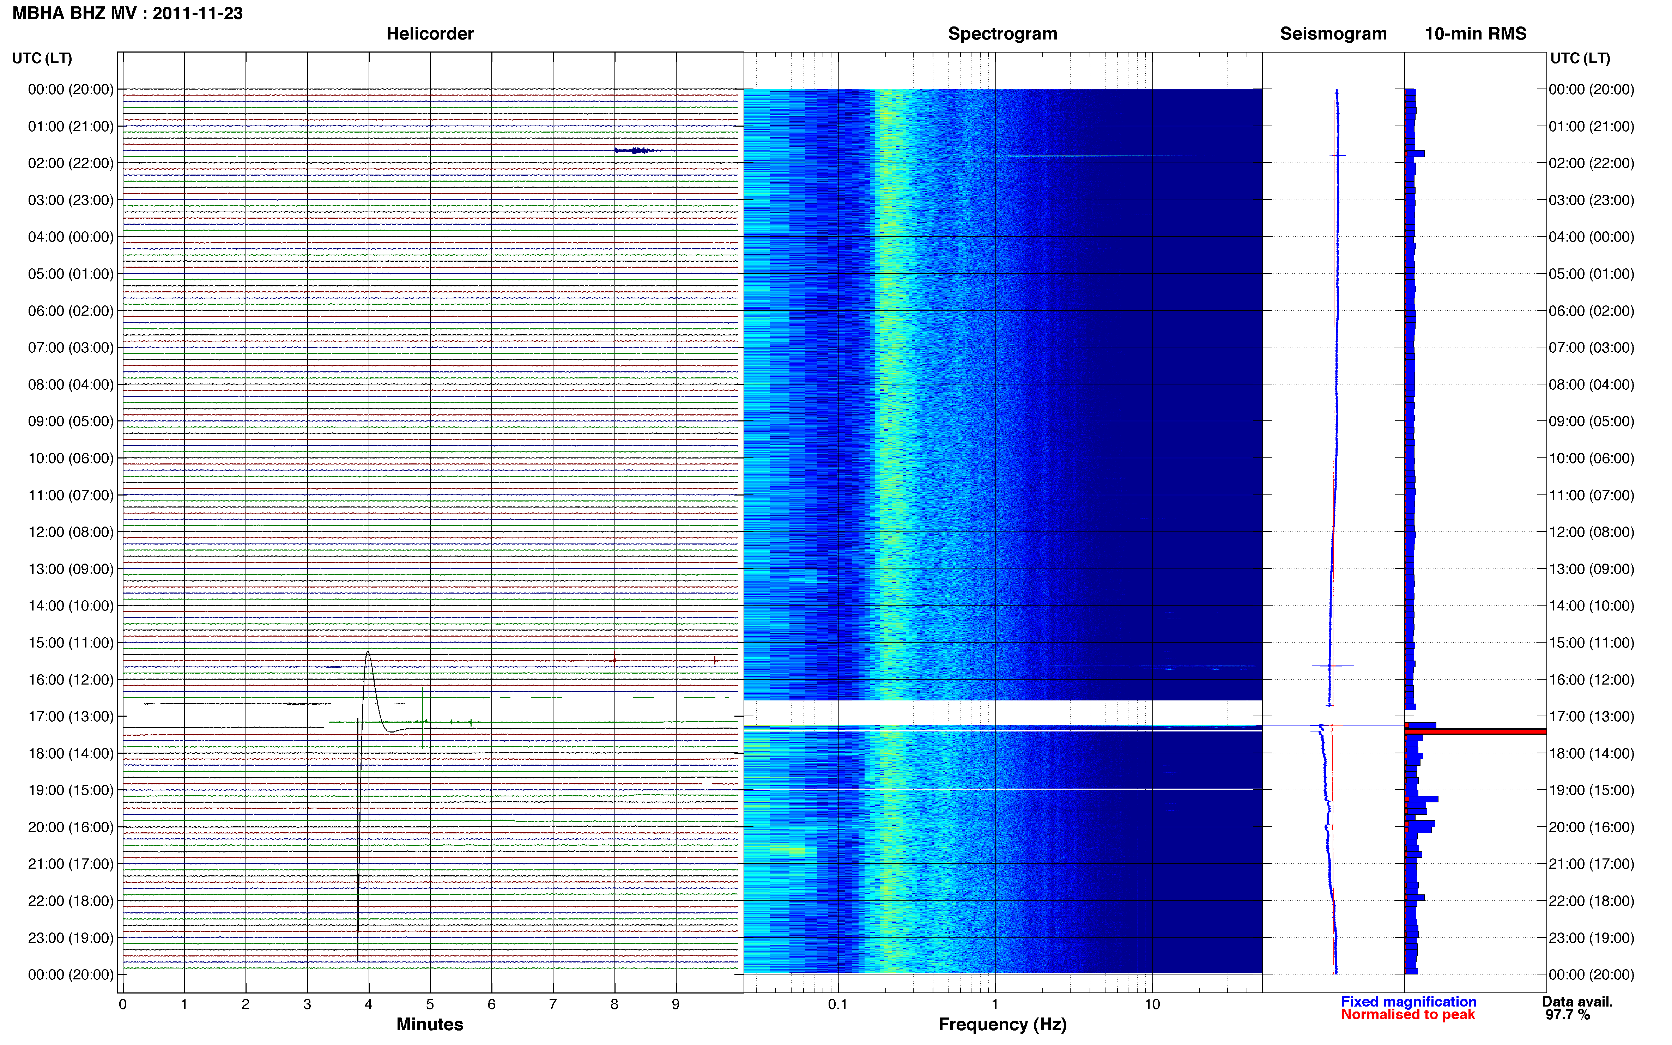
Task: Click '05:00 (01:00)' on the RMS-side time axis
Action: (x=1591, y=274)
